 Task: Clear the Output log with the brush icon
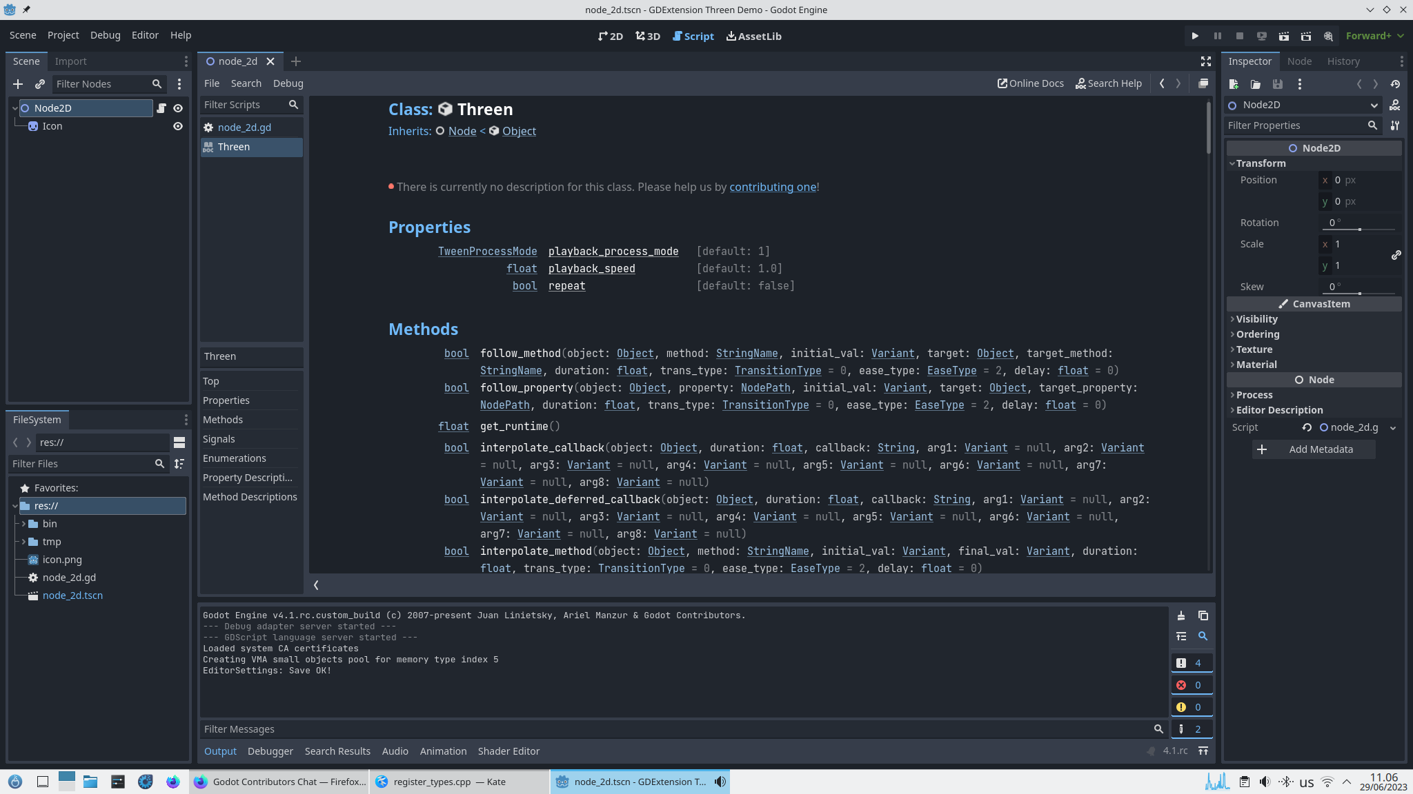(x=1181, y=615)
